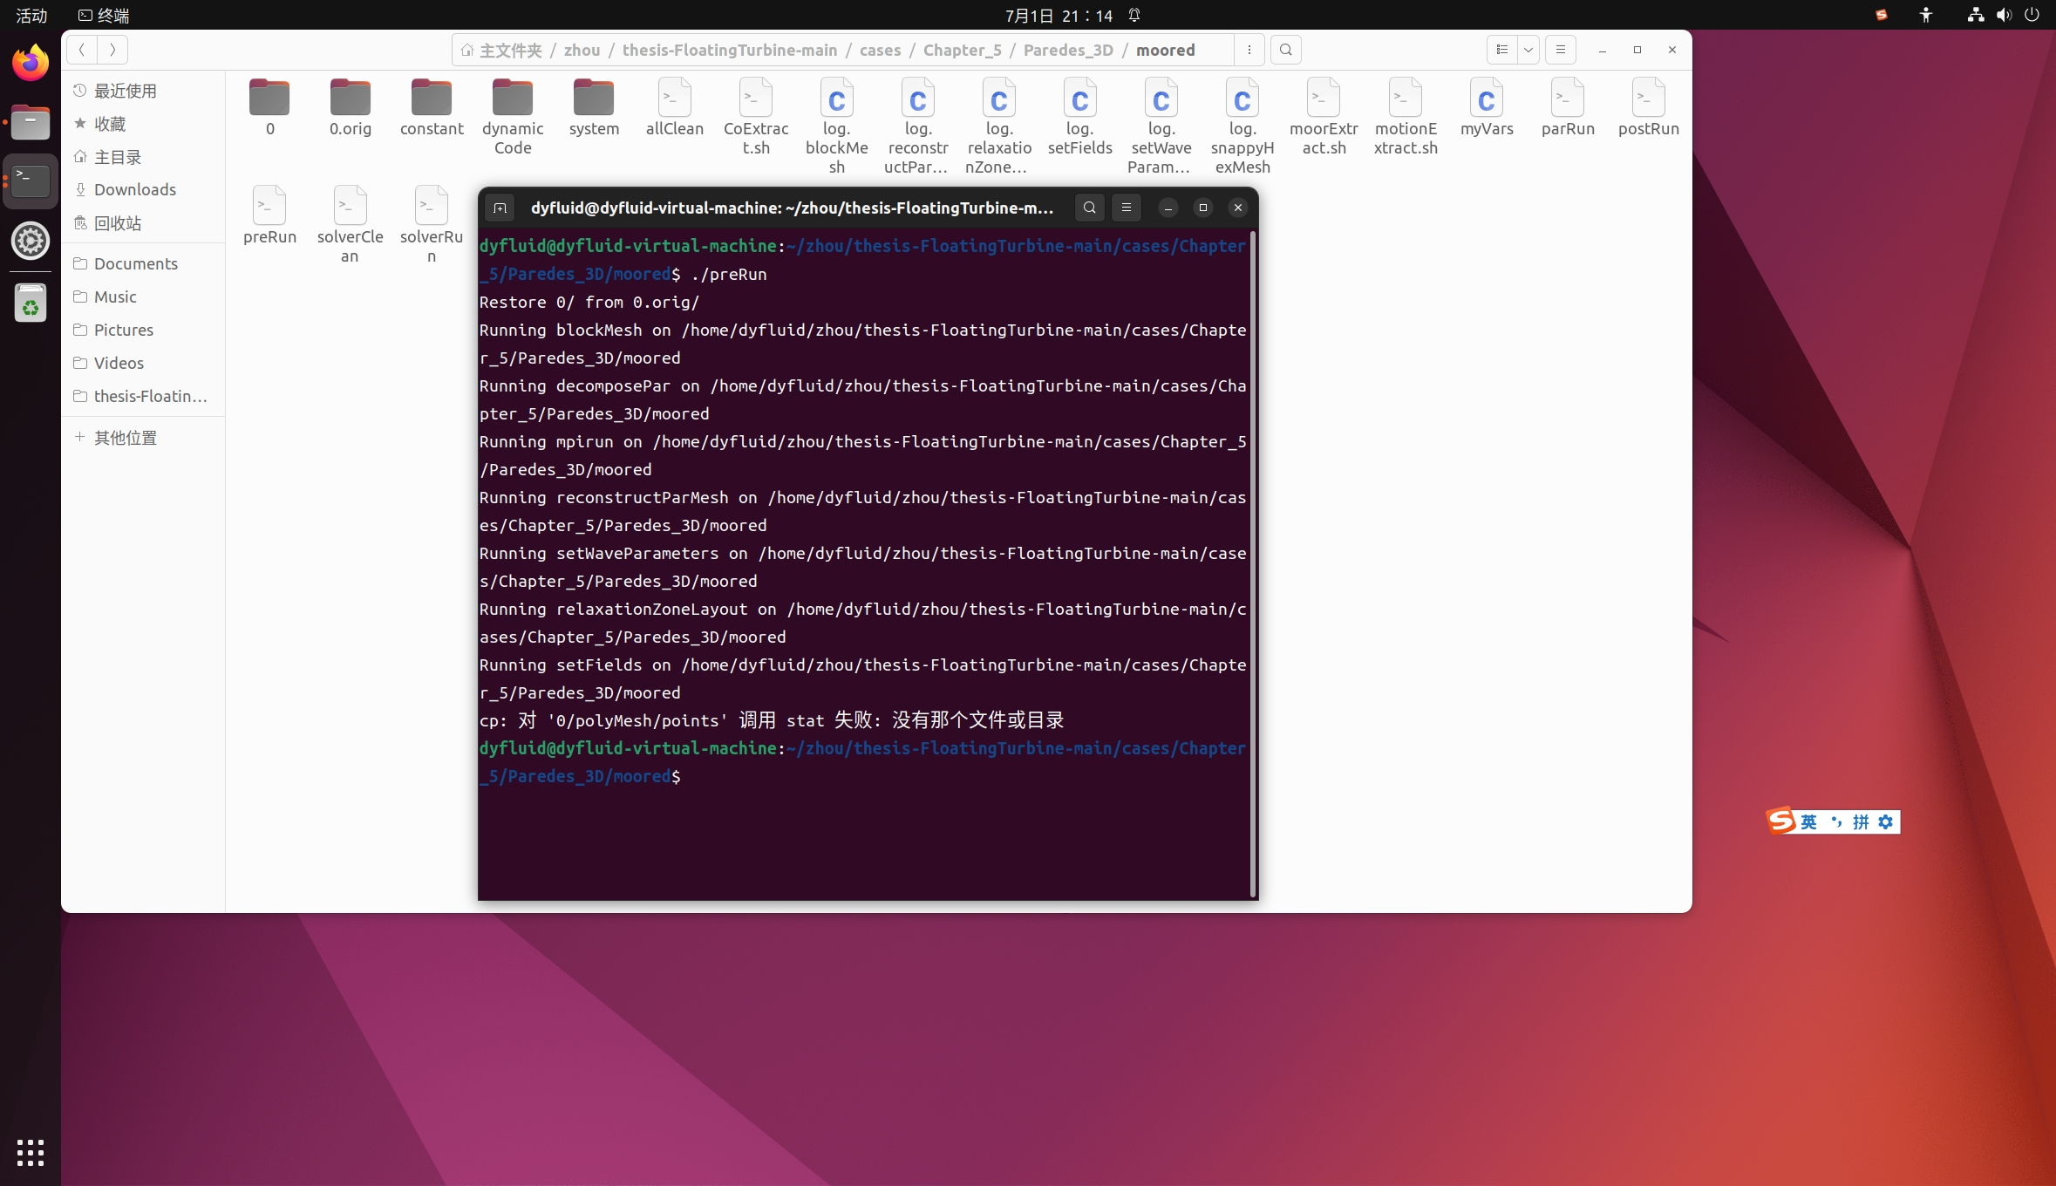Click the 收藏 sidebar section
The image size is (2056, 1186).
pyautogui.click(x=110, y=123)
